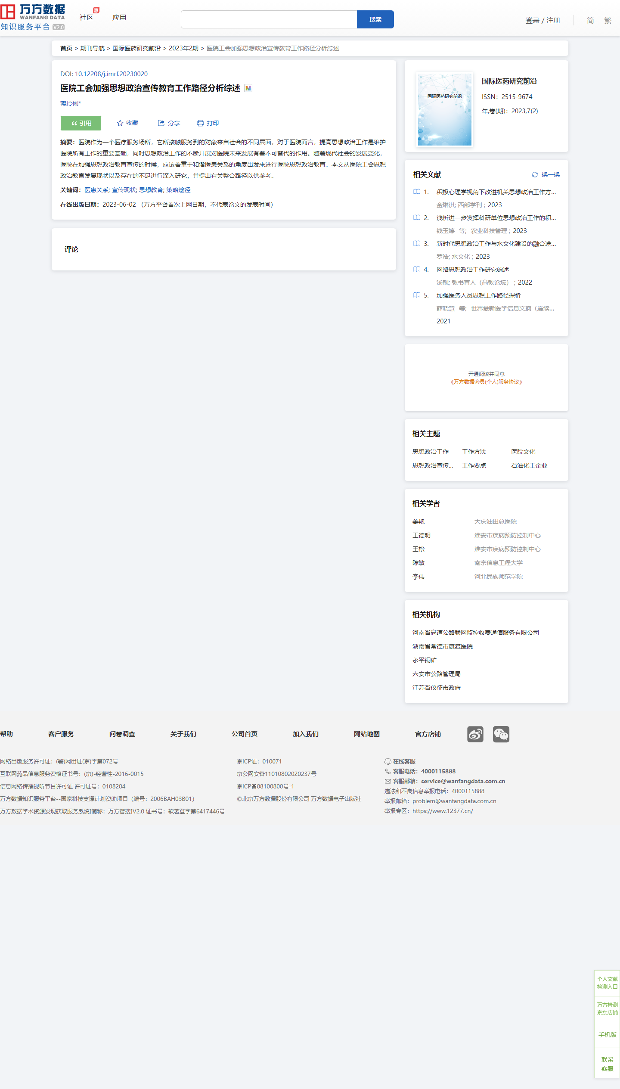Click author name 蒋玲俐

point(71,103)
